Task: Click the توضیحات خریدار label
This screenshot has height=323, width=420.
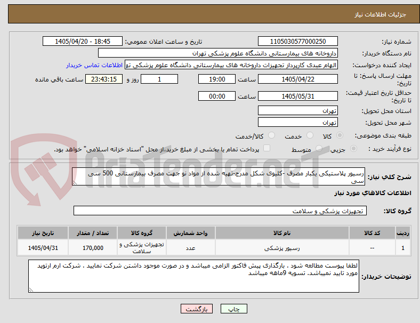Action: (x=386, y=277)
